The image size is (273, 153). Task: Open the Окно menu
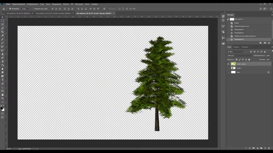87,4
